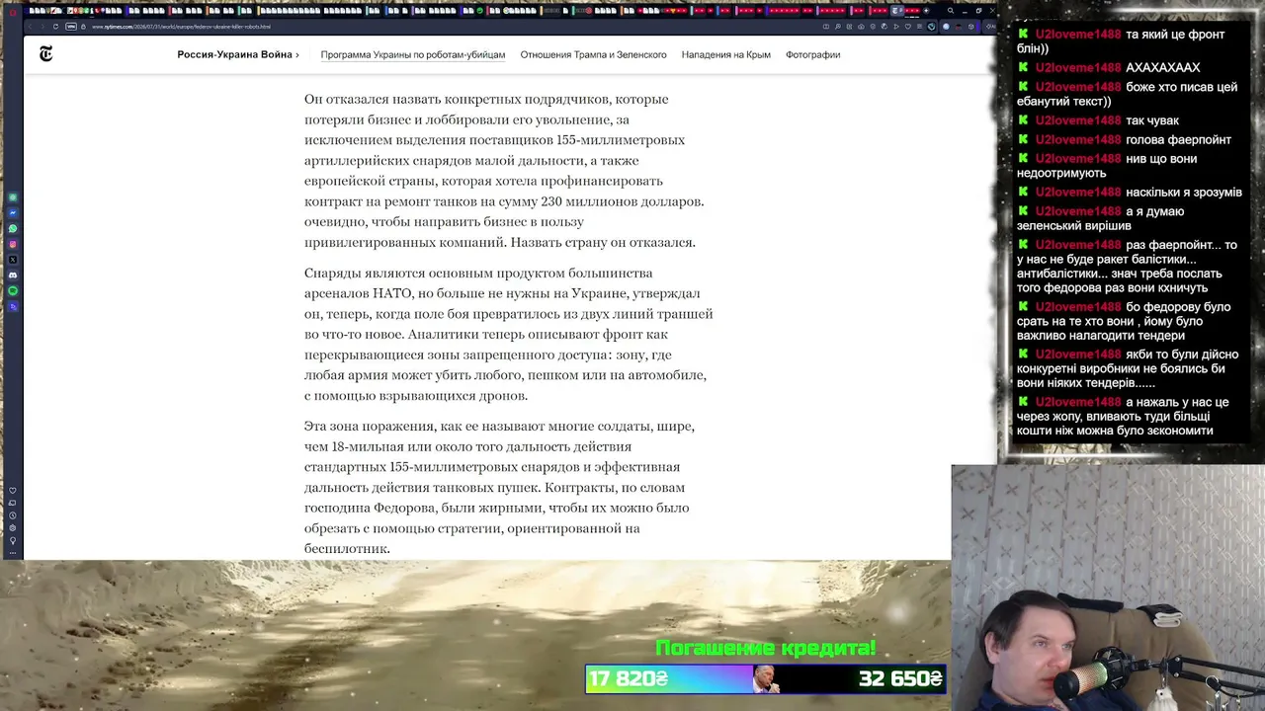The width and height of the screenshot is (1265, 711).
Task: Open the purple app icon below Spotify
Action: (x=13, y=307)
